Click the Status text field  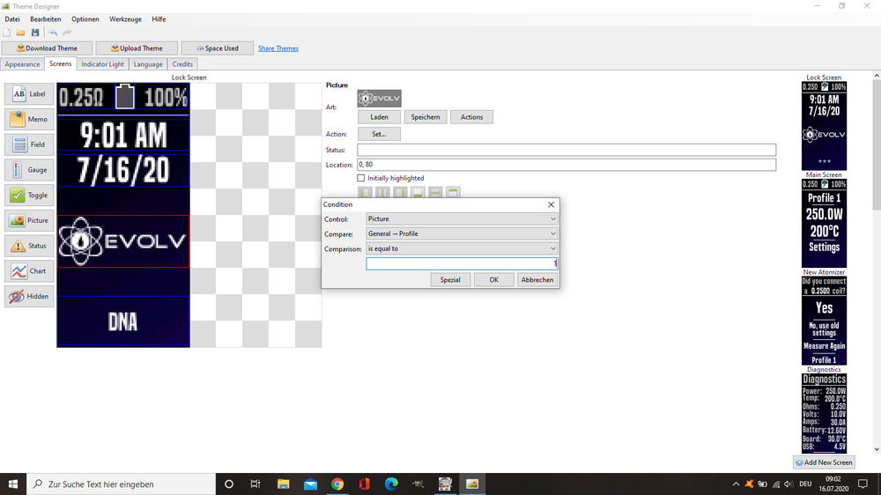(x=566, y=150)
